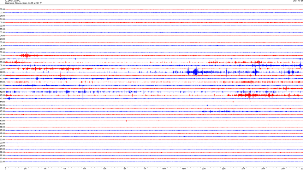
Task: Pick the 12:00 trace label
Action: [2, 89]
